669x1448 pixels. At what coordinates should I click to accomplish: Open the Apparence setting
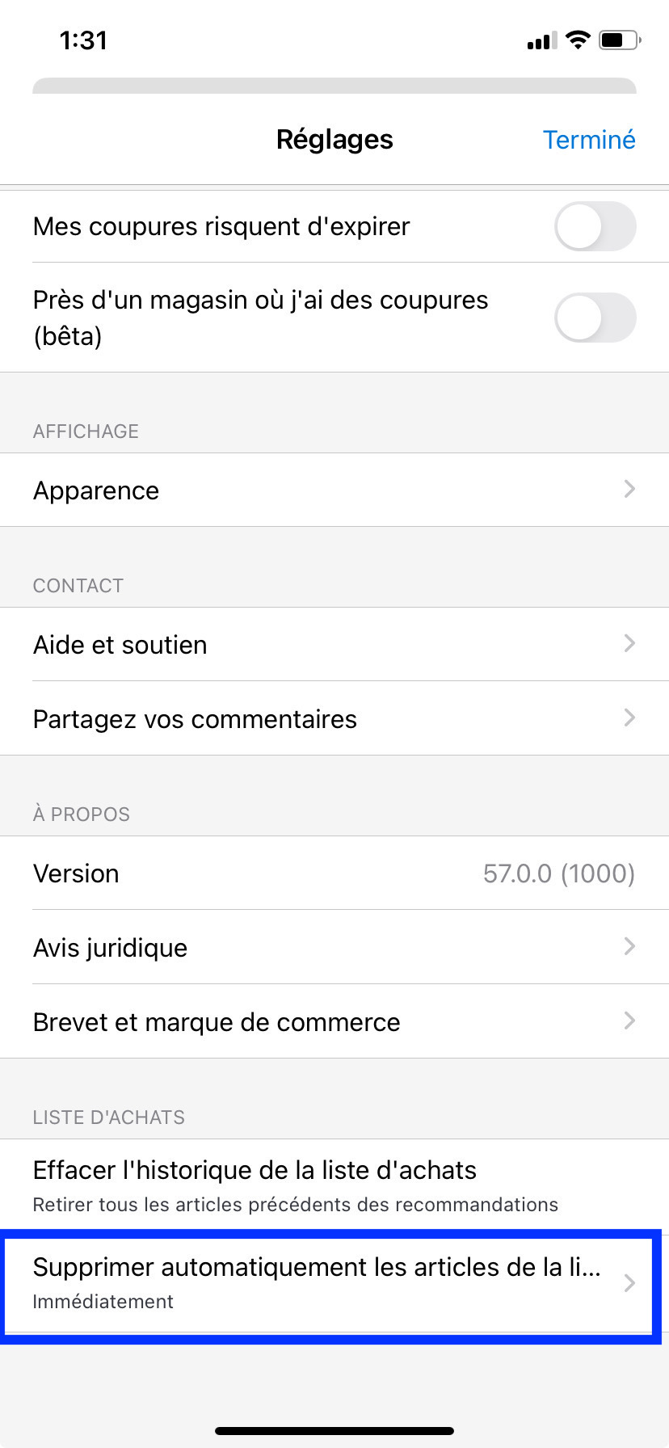[x=334, y=490]
